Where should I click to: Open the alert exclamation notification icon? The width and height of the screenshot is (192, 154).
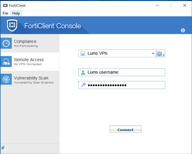[x=183, y=30]
